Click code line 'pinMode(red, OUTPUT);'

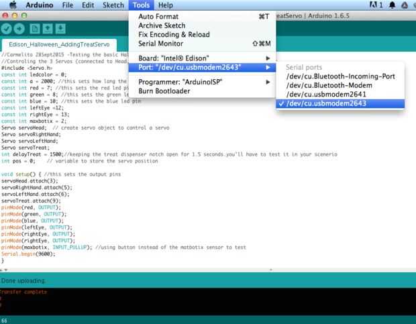(31, 207)
